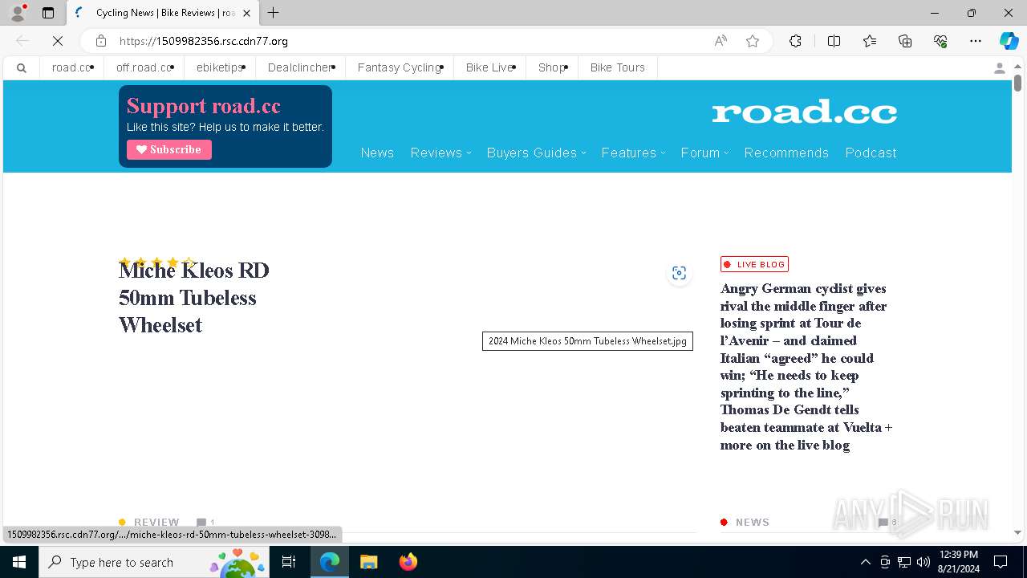Open the site search magnifier
Image resolution: width=1027 pixels, height=578 pixels.
tap(22, 68)
